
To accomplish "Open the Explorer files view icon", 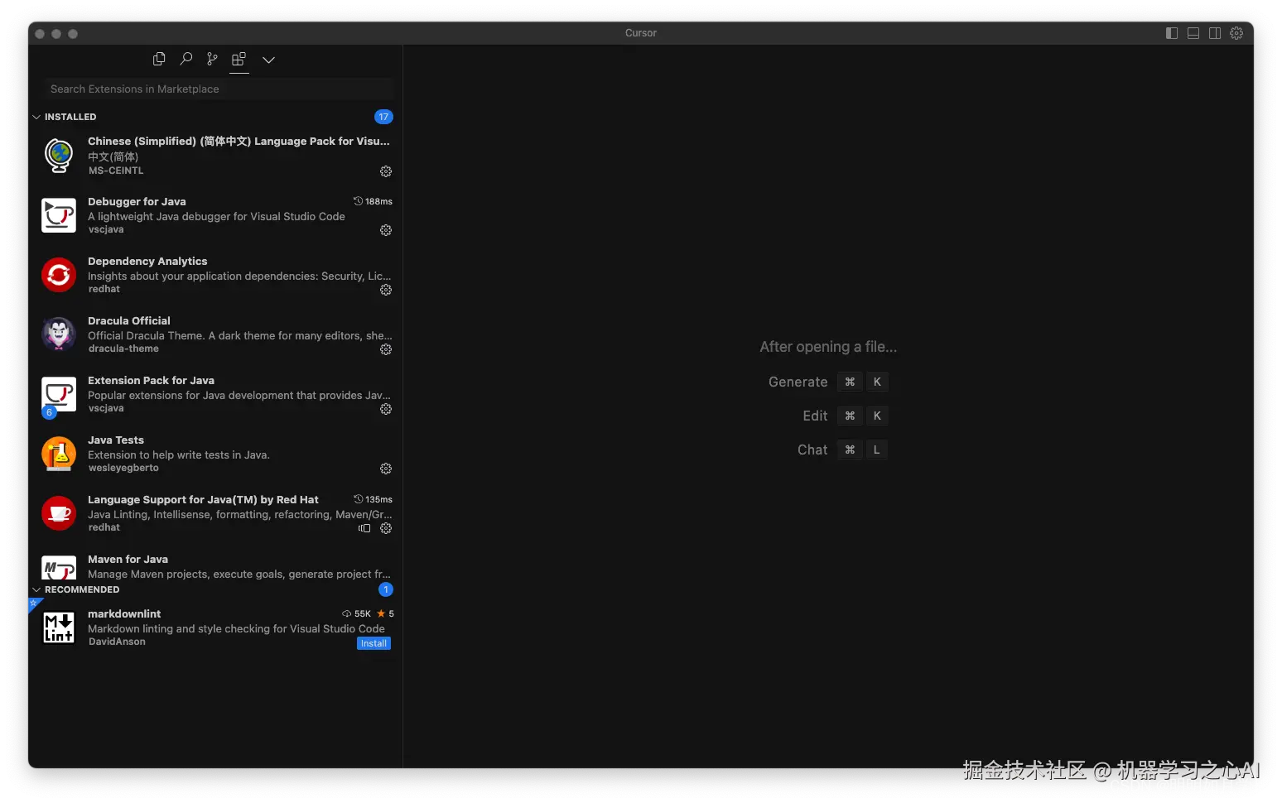I will tap(159, 59).
